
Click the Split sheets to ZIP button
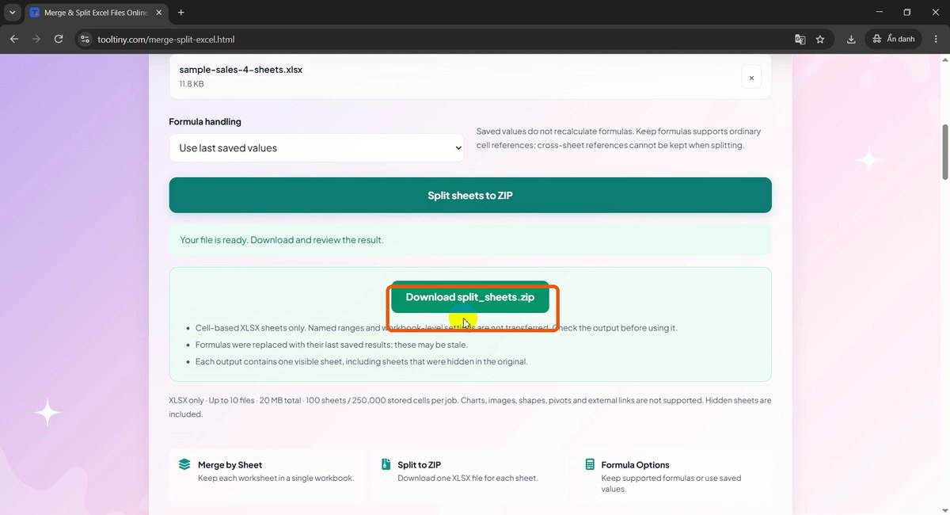[470, 195]
